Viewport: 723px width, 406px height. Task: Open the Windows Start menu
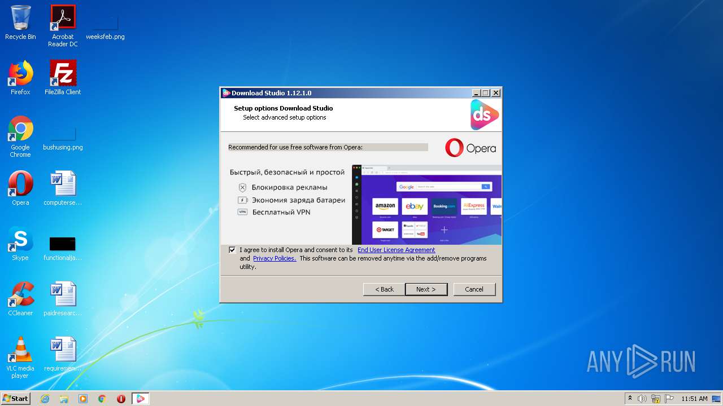[16, 399]
